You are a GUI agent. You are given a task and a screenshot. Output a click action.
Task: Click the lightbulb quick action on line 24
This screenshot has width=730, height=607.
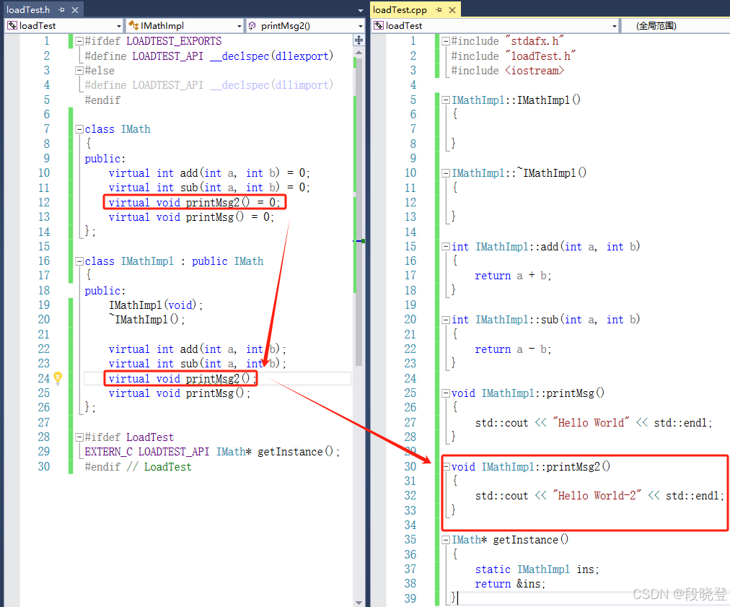(58, 377)
